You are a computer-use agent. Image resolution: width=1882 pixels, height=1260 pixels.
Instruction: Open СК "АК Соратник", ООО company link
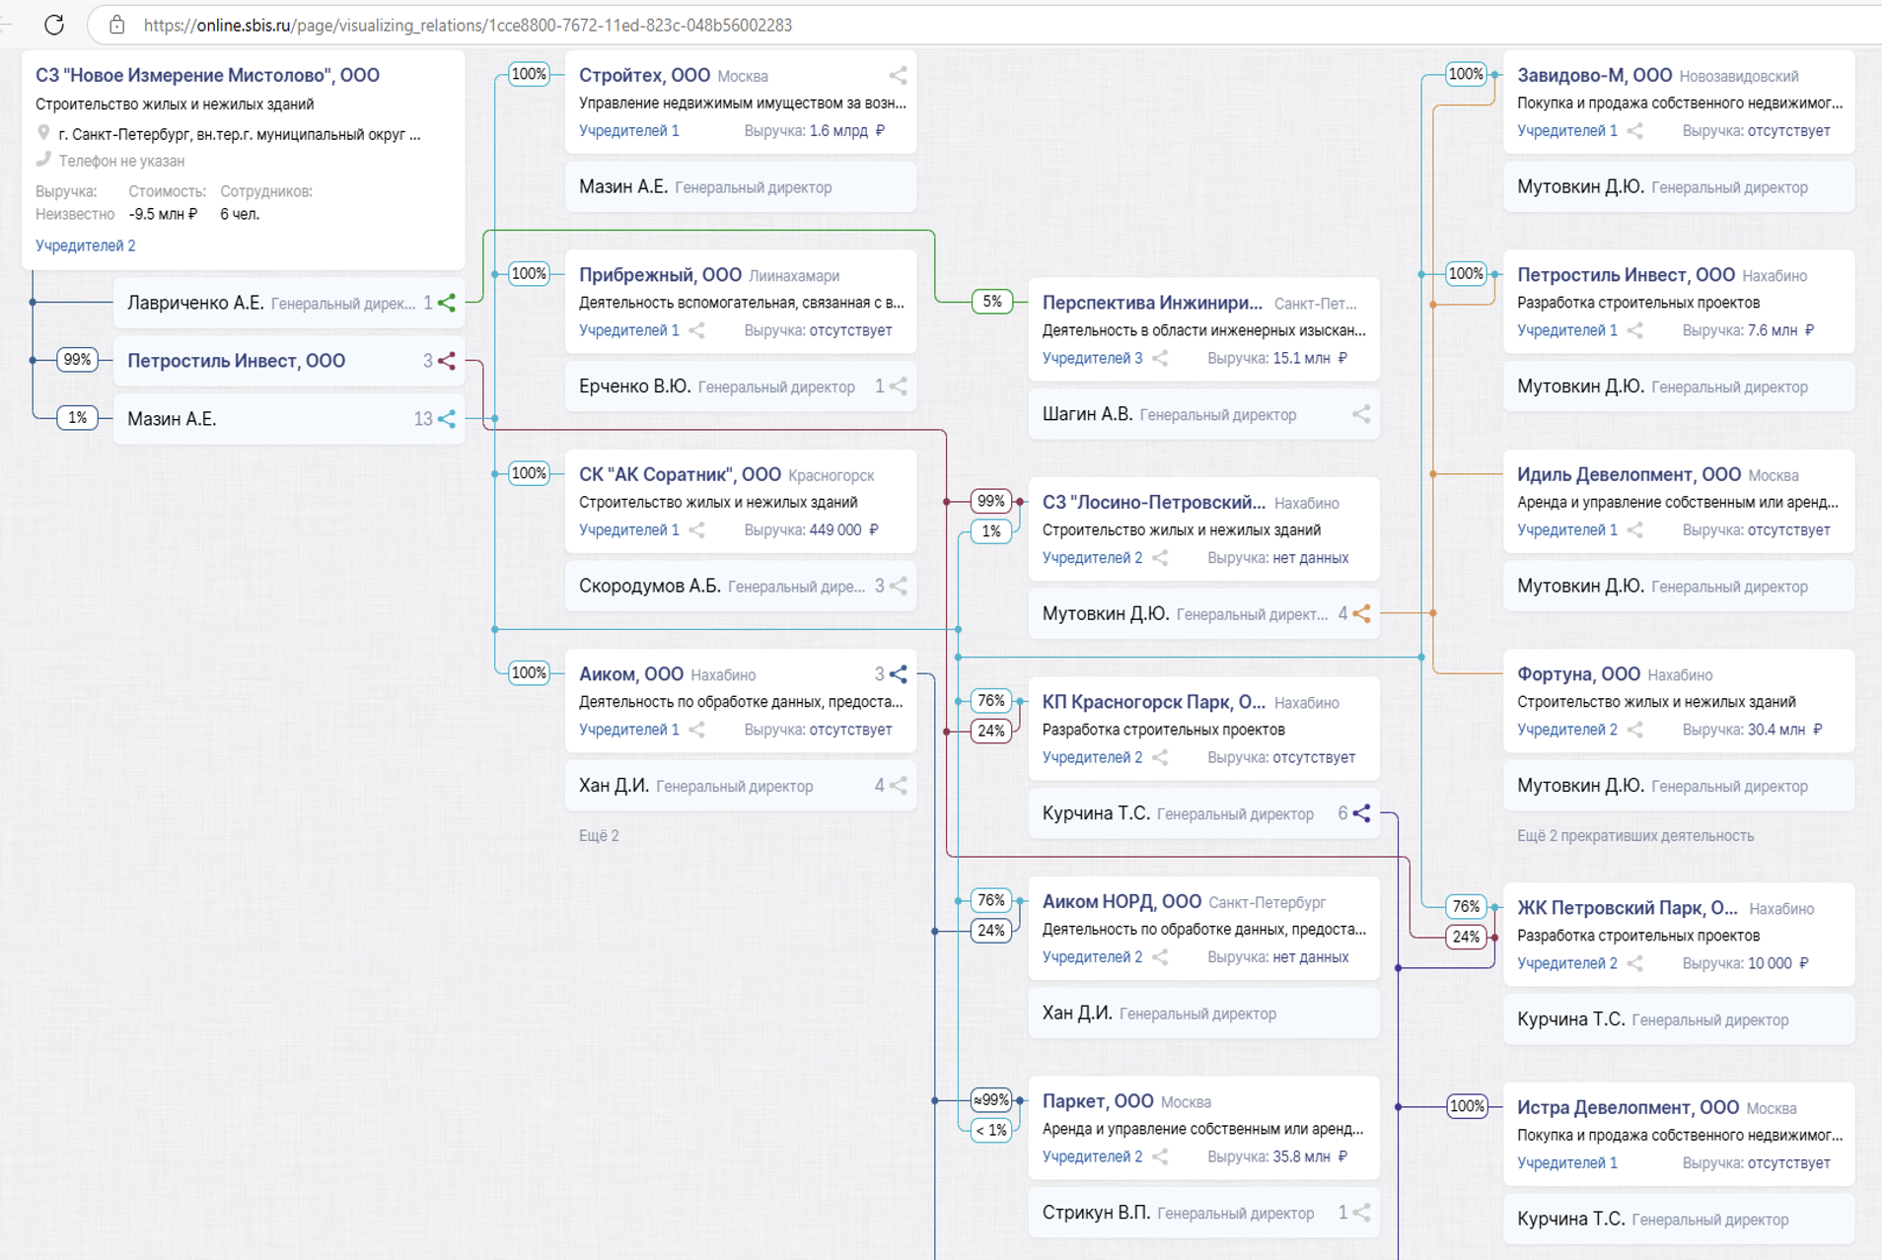click(680, 474)
